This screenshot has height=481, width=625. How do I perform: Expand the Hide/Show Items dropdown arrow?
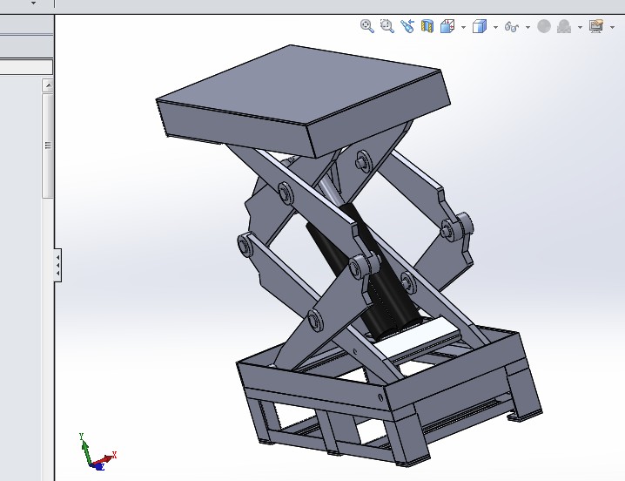[528, 27]
